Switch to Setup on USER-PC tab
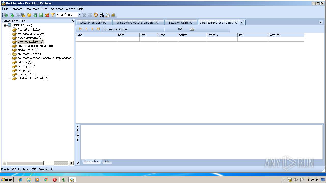 tap(181, 23)
